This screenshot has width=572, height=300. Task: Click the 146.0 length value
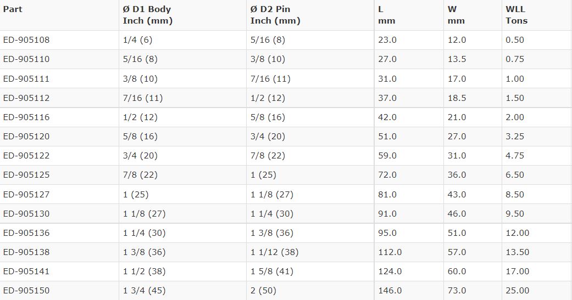tap(390, 291)
